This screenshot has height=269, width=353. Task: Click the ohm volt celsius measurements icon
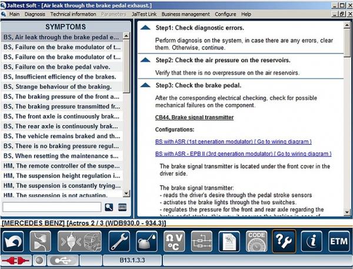tap(174, 241)
